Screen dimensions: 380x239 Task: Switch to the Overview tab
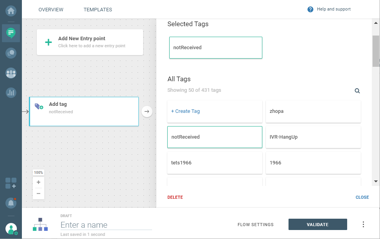51,9
